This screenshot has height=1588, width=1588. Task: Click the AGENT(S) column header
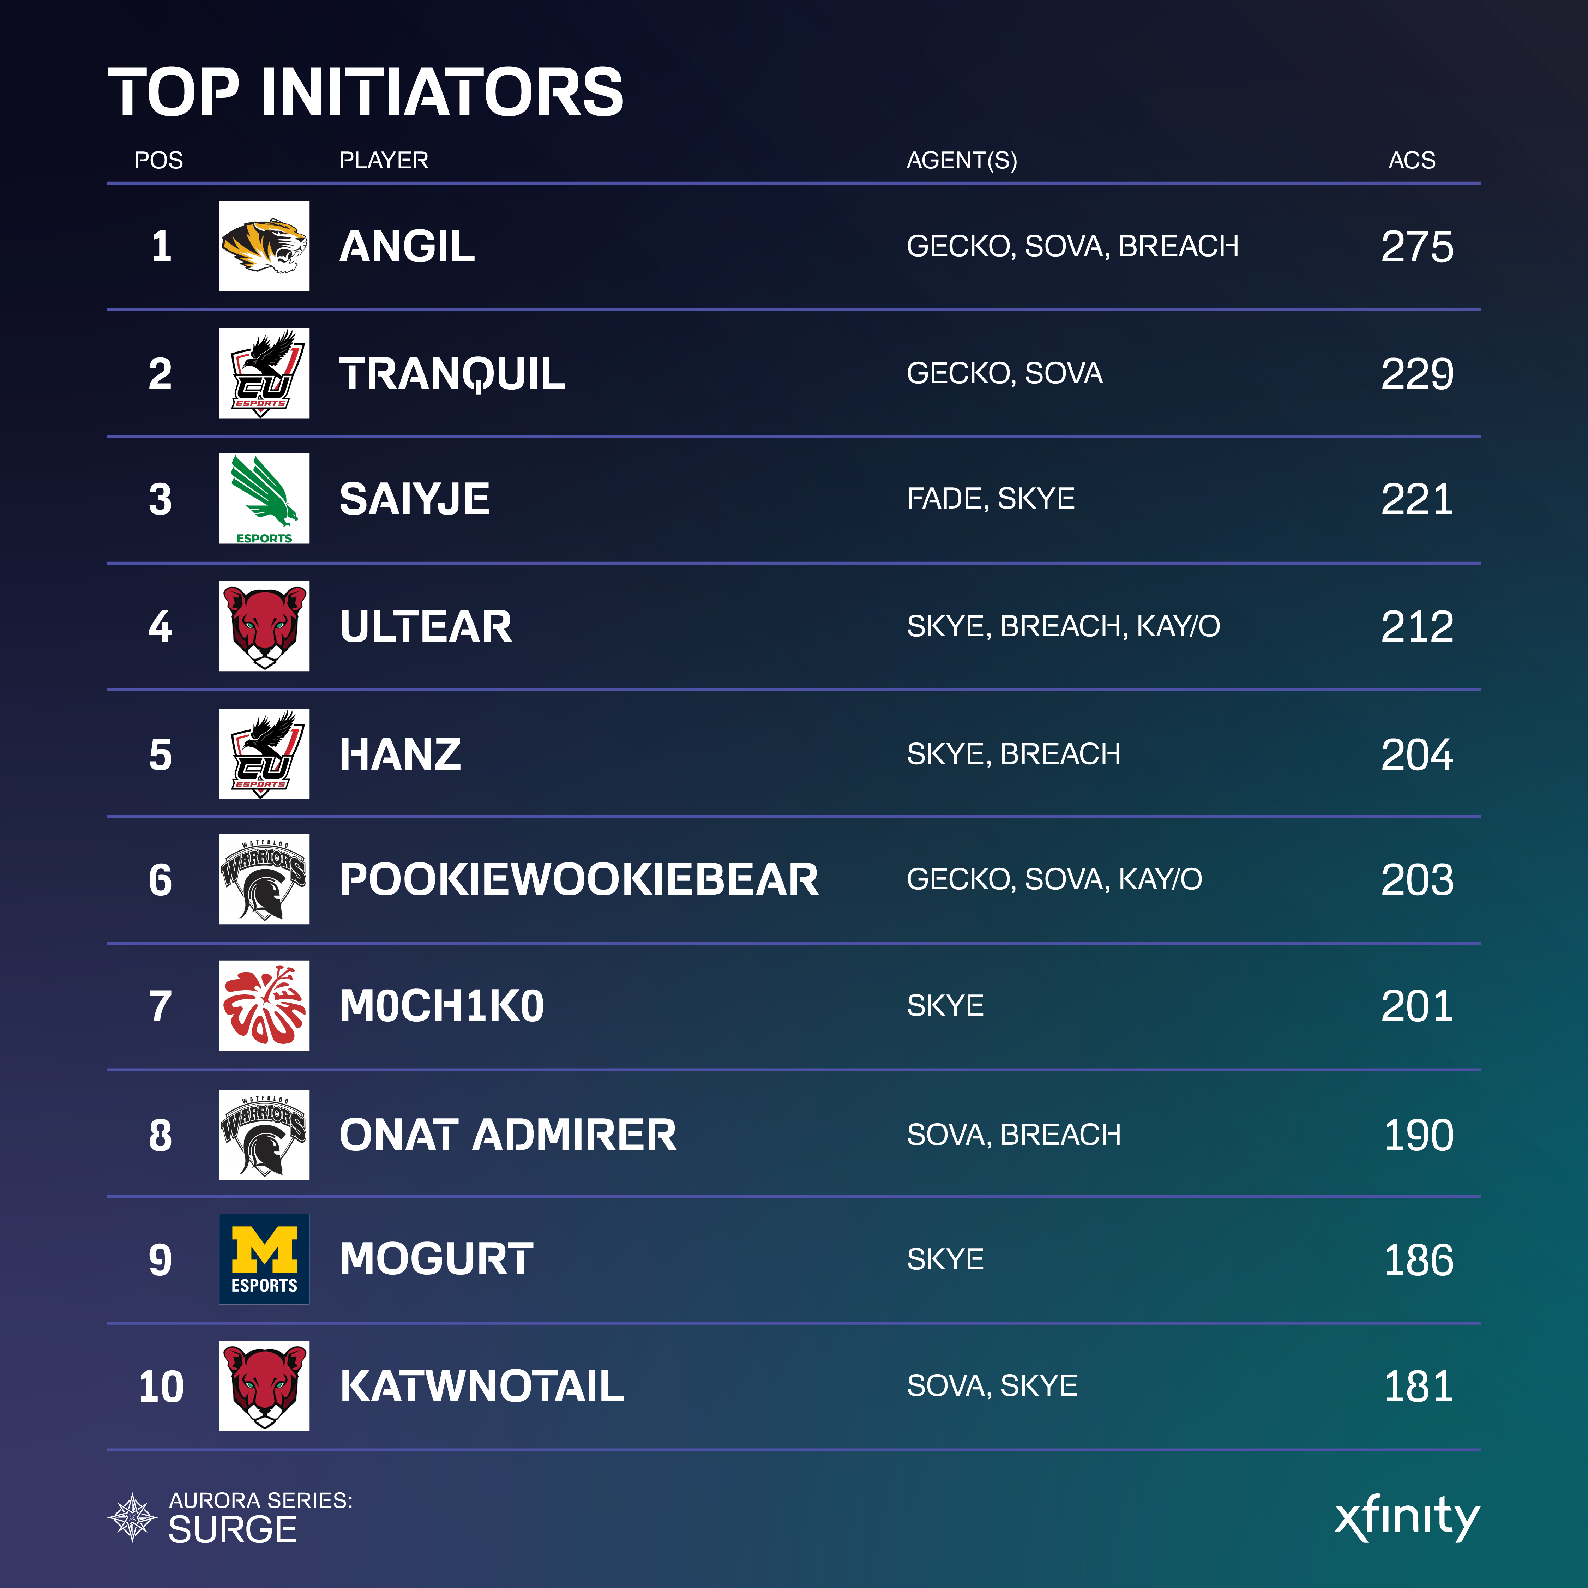pos(962,160)
